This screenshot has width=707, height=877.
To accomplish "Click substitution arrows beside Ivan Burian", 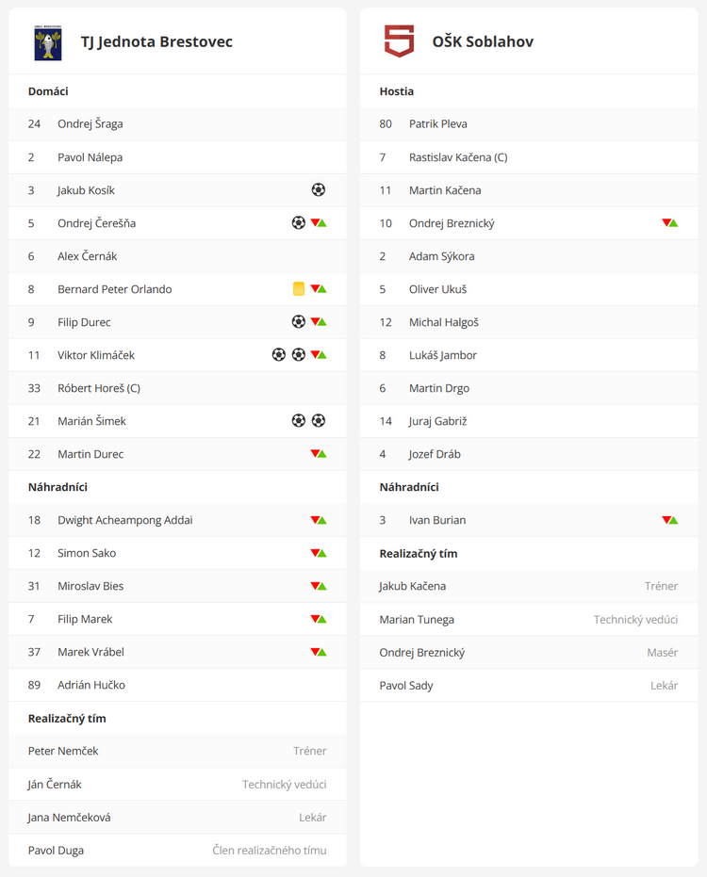I will point(670,520).
